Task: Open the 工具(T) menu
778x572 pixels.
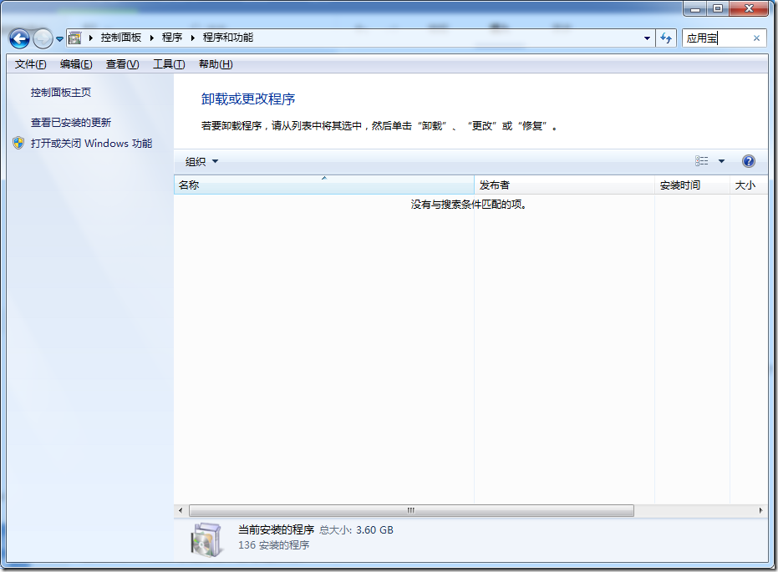Action: point(168,64)
